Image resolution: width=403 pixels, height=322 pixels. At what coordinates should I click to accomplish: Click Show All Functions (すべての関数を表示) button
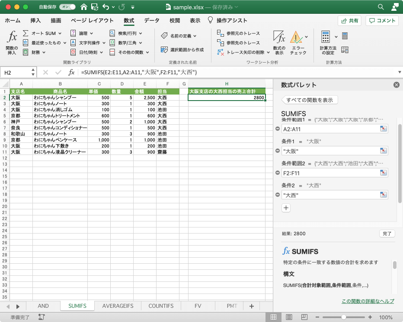pos(310,100)
